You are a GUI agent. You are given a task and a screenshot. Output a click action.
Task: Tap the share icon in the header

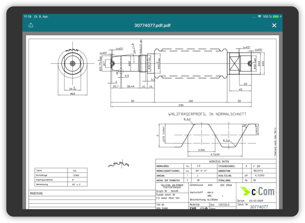[x=31, y=25]
